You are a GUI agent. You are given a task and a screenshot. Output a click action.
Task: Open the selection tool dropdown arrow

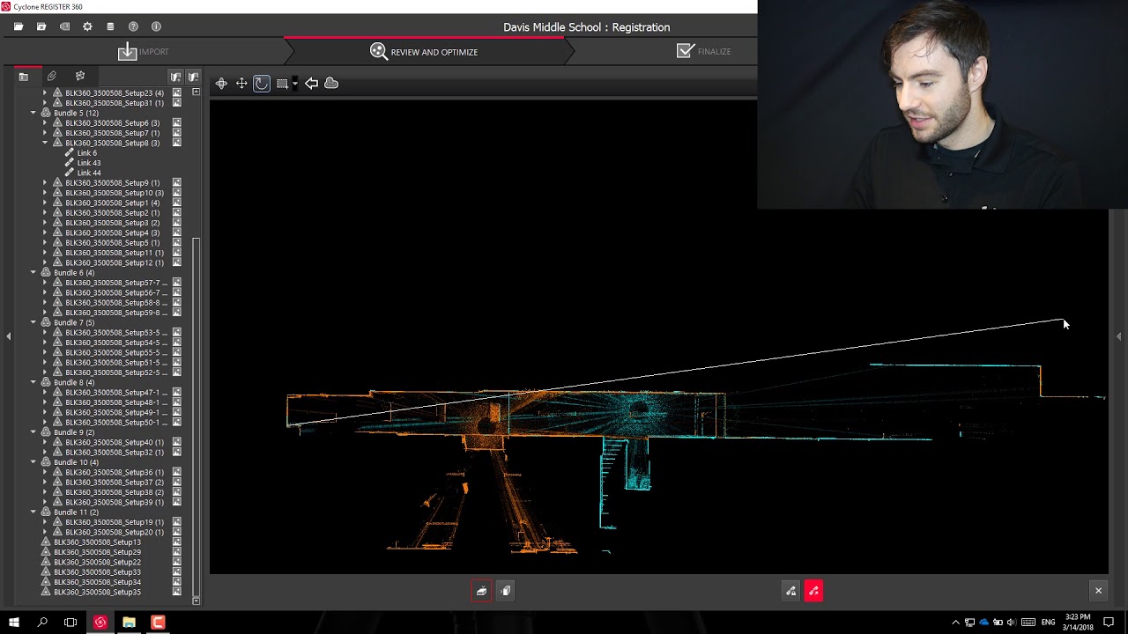click(294, 83)
